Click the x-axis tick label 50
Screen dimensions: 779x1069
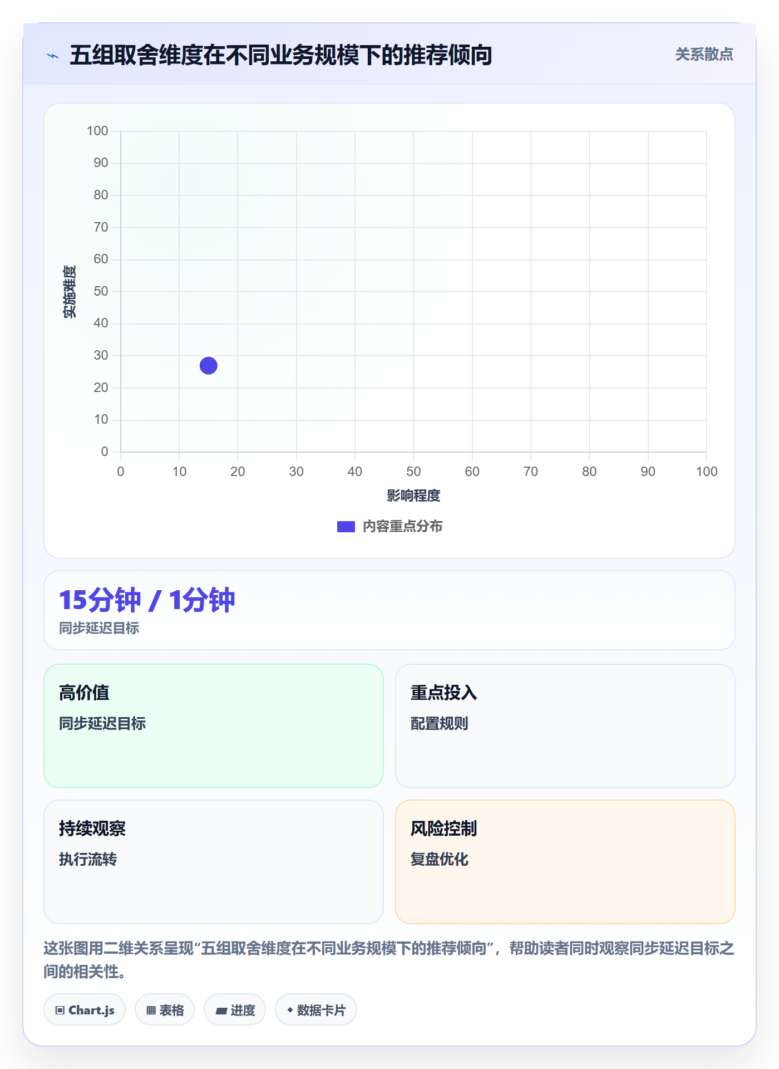[x=413, y=472]
